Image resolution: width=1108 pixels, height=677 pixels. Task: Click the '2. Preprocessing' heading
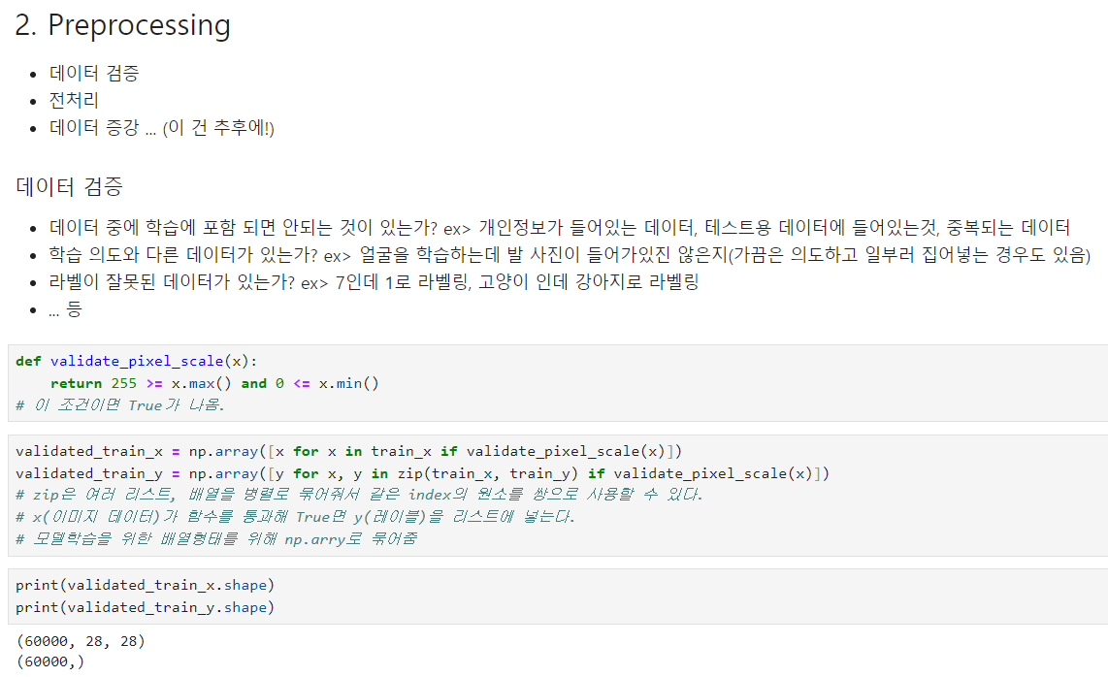(123, 25)
